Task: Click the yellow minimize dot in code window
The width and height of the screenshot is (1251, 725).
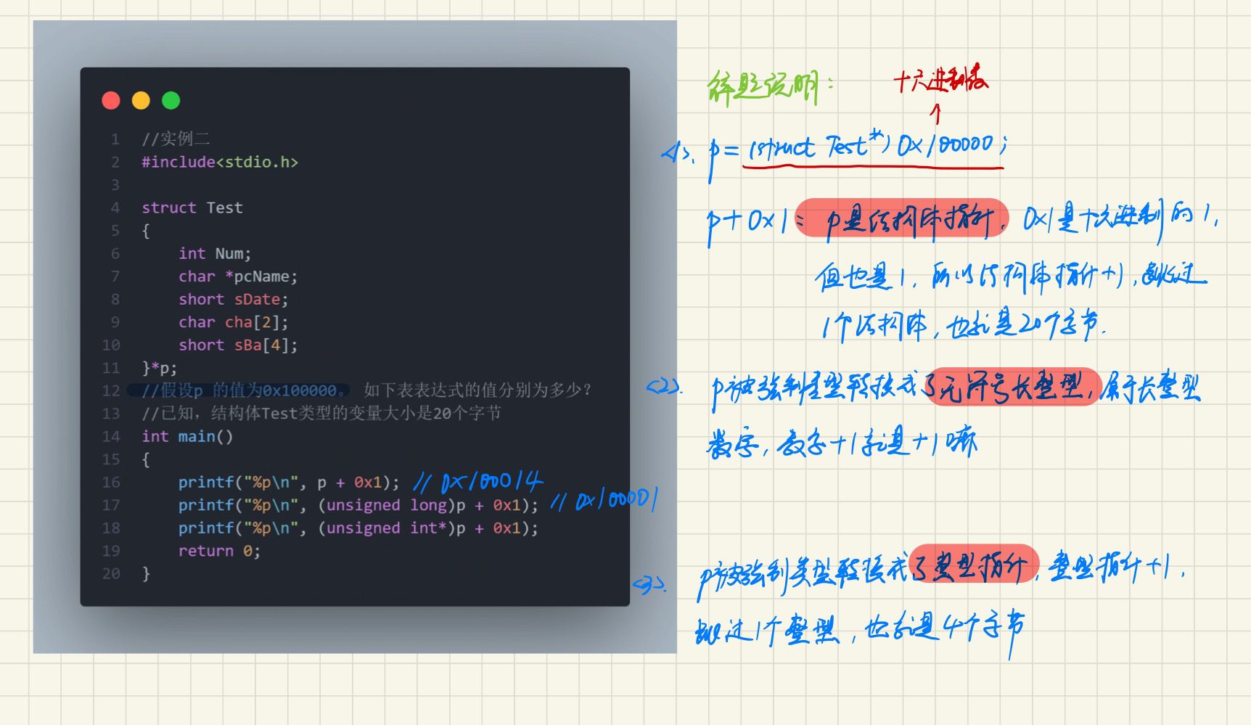Action: [x=141, y=100]
